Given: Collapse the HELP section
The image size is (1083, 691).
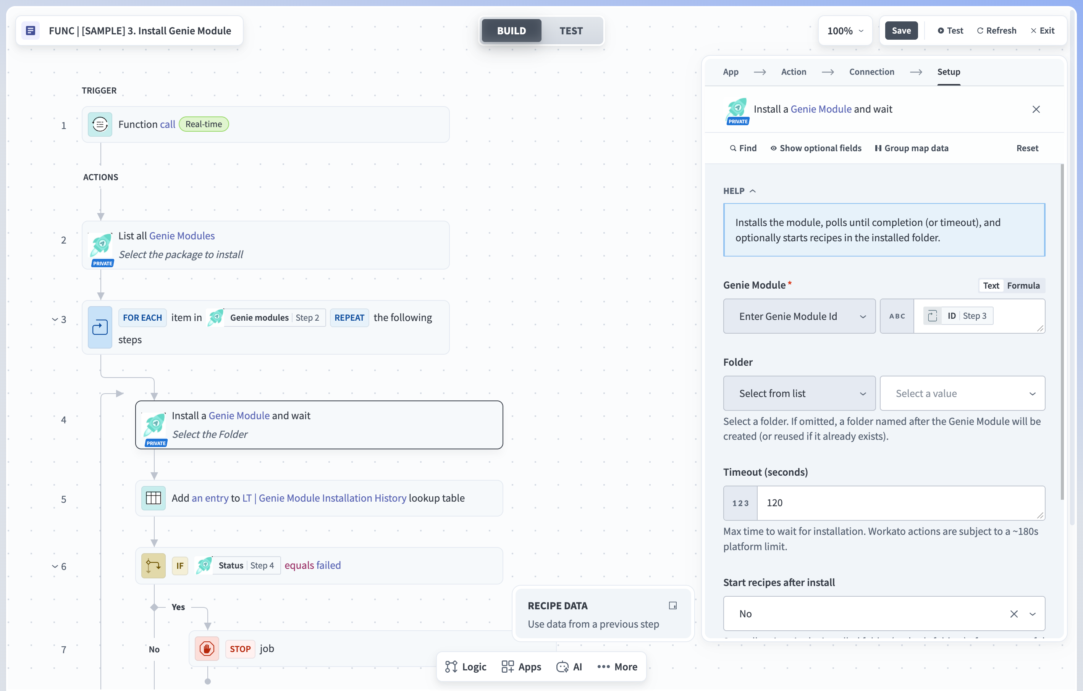Looking at the screenshot, I should coord(739,191).
